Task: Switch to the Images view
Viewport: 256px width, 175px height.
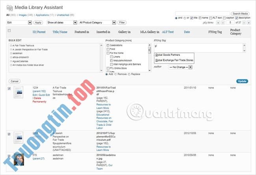Action: (22, 15)
